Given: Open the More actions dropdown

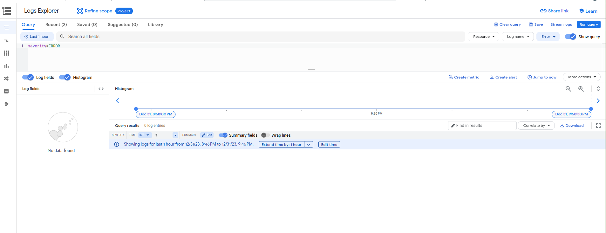Looking at the screenshot, I should [x=582, y=77].
